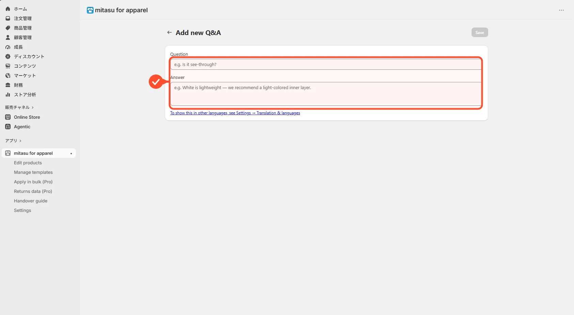Image resolution: width=574 pixels, height=315 pixels.
Task: Focus the Answer text area
Action: coord(326,94)
